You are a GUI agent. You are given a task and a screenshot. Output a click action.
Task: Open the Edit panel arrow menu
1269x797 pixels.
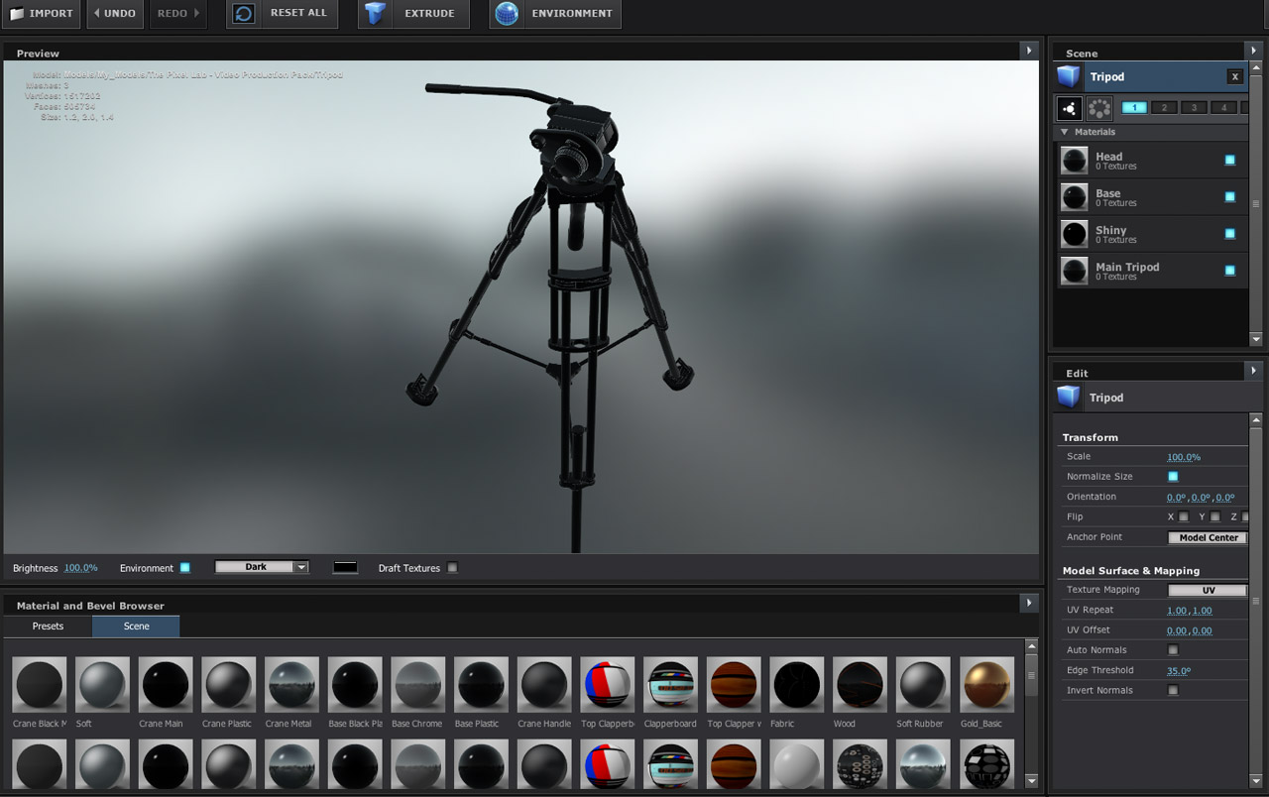pos(1253,370)
